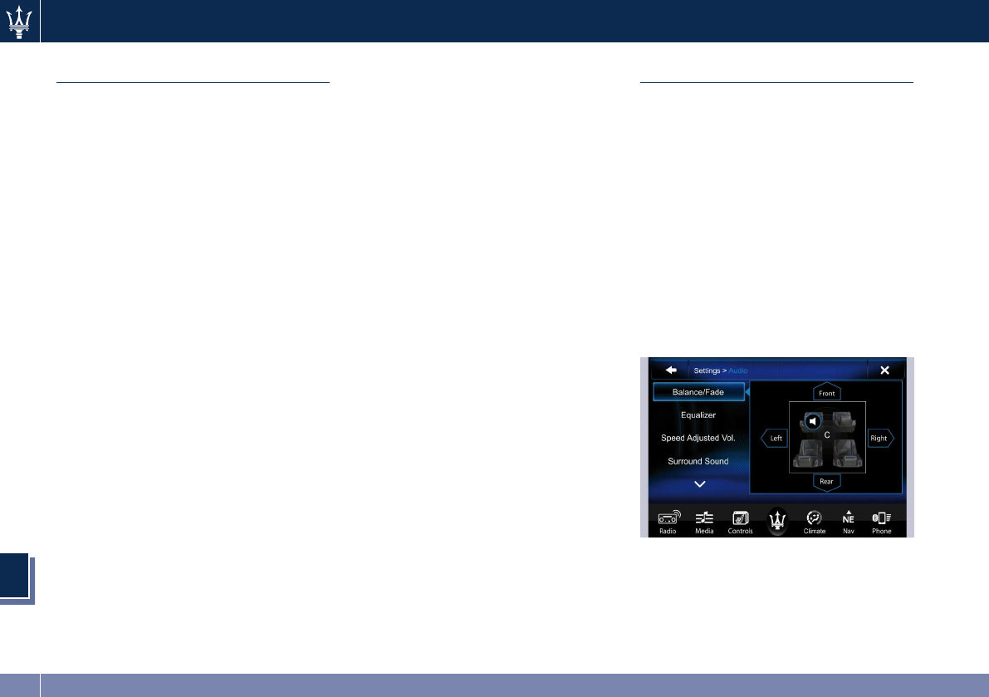This screenshot has height=697, width=989.
Task: Expand more audio options with down chevron
Action: (699, 484)
